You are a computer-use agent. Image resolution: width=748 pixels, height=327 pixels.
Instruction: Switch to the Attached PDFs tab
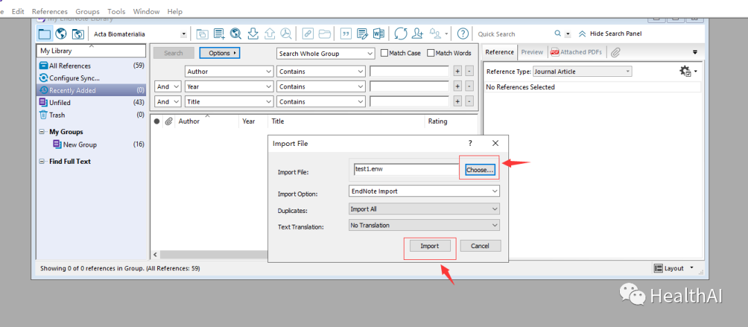coord(576,53)
